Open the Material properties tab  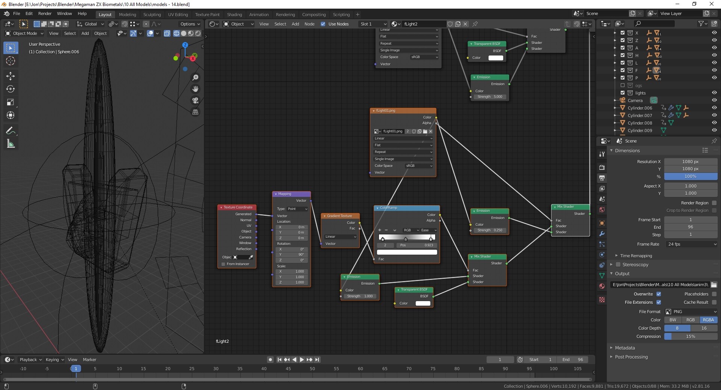click(602, 286)
